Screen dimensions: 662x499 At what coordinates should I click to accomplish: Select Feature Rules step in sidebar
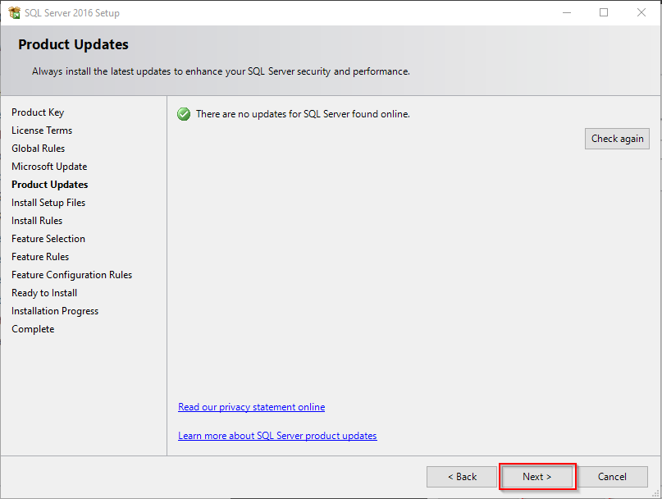point(40,257)
